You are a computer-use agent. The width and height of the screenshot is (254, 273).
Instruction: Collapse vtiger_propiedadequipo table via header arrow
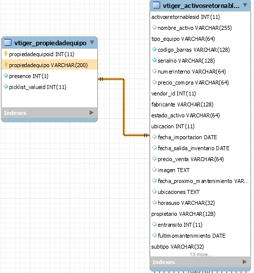point(92,42)
